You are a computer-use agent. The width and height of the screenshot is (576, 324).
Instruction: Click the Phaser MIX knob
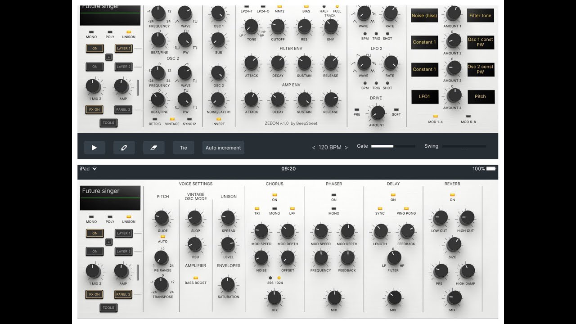334,297
